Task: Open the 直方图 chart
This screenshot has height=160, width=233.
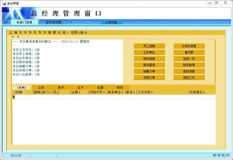Action: click(x=189, y=52)
